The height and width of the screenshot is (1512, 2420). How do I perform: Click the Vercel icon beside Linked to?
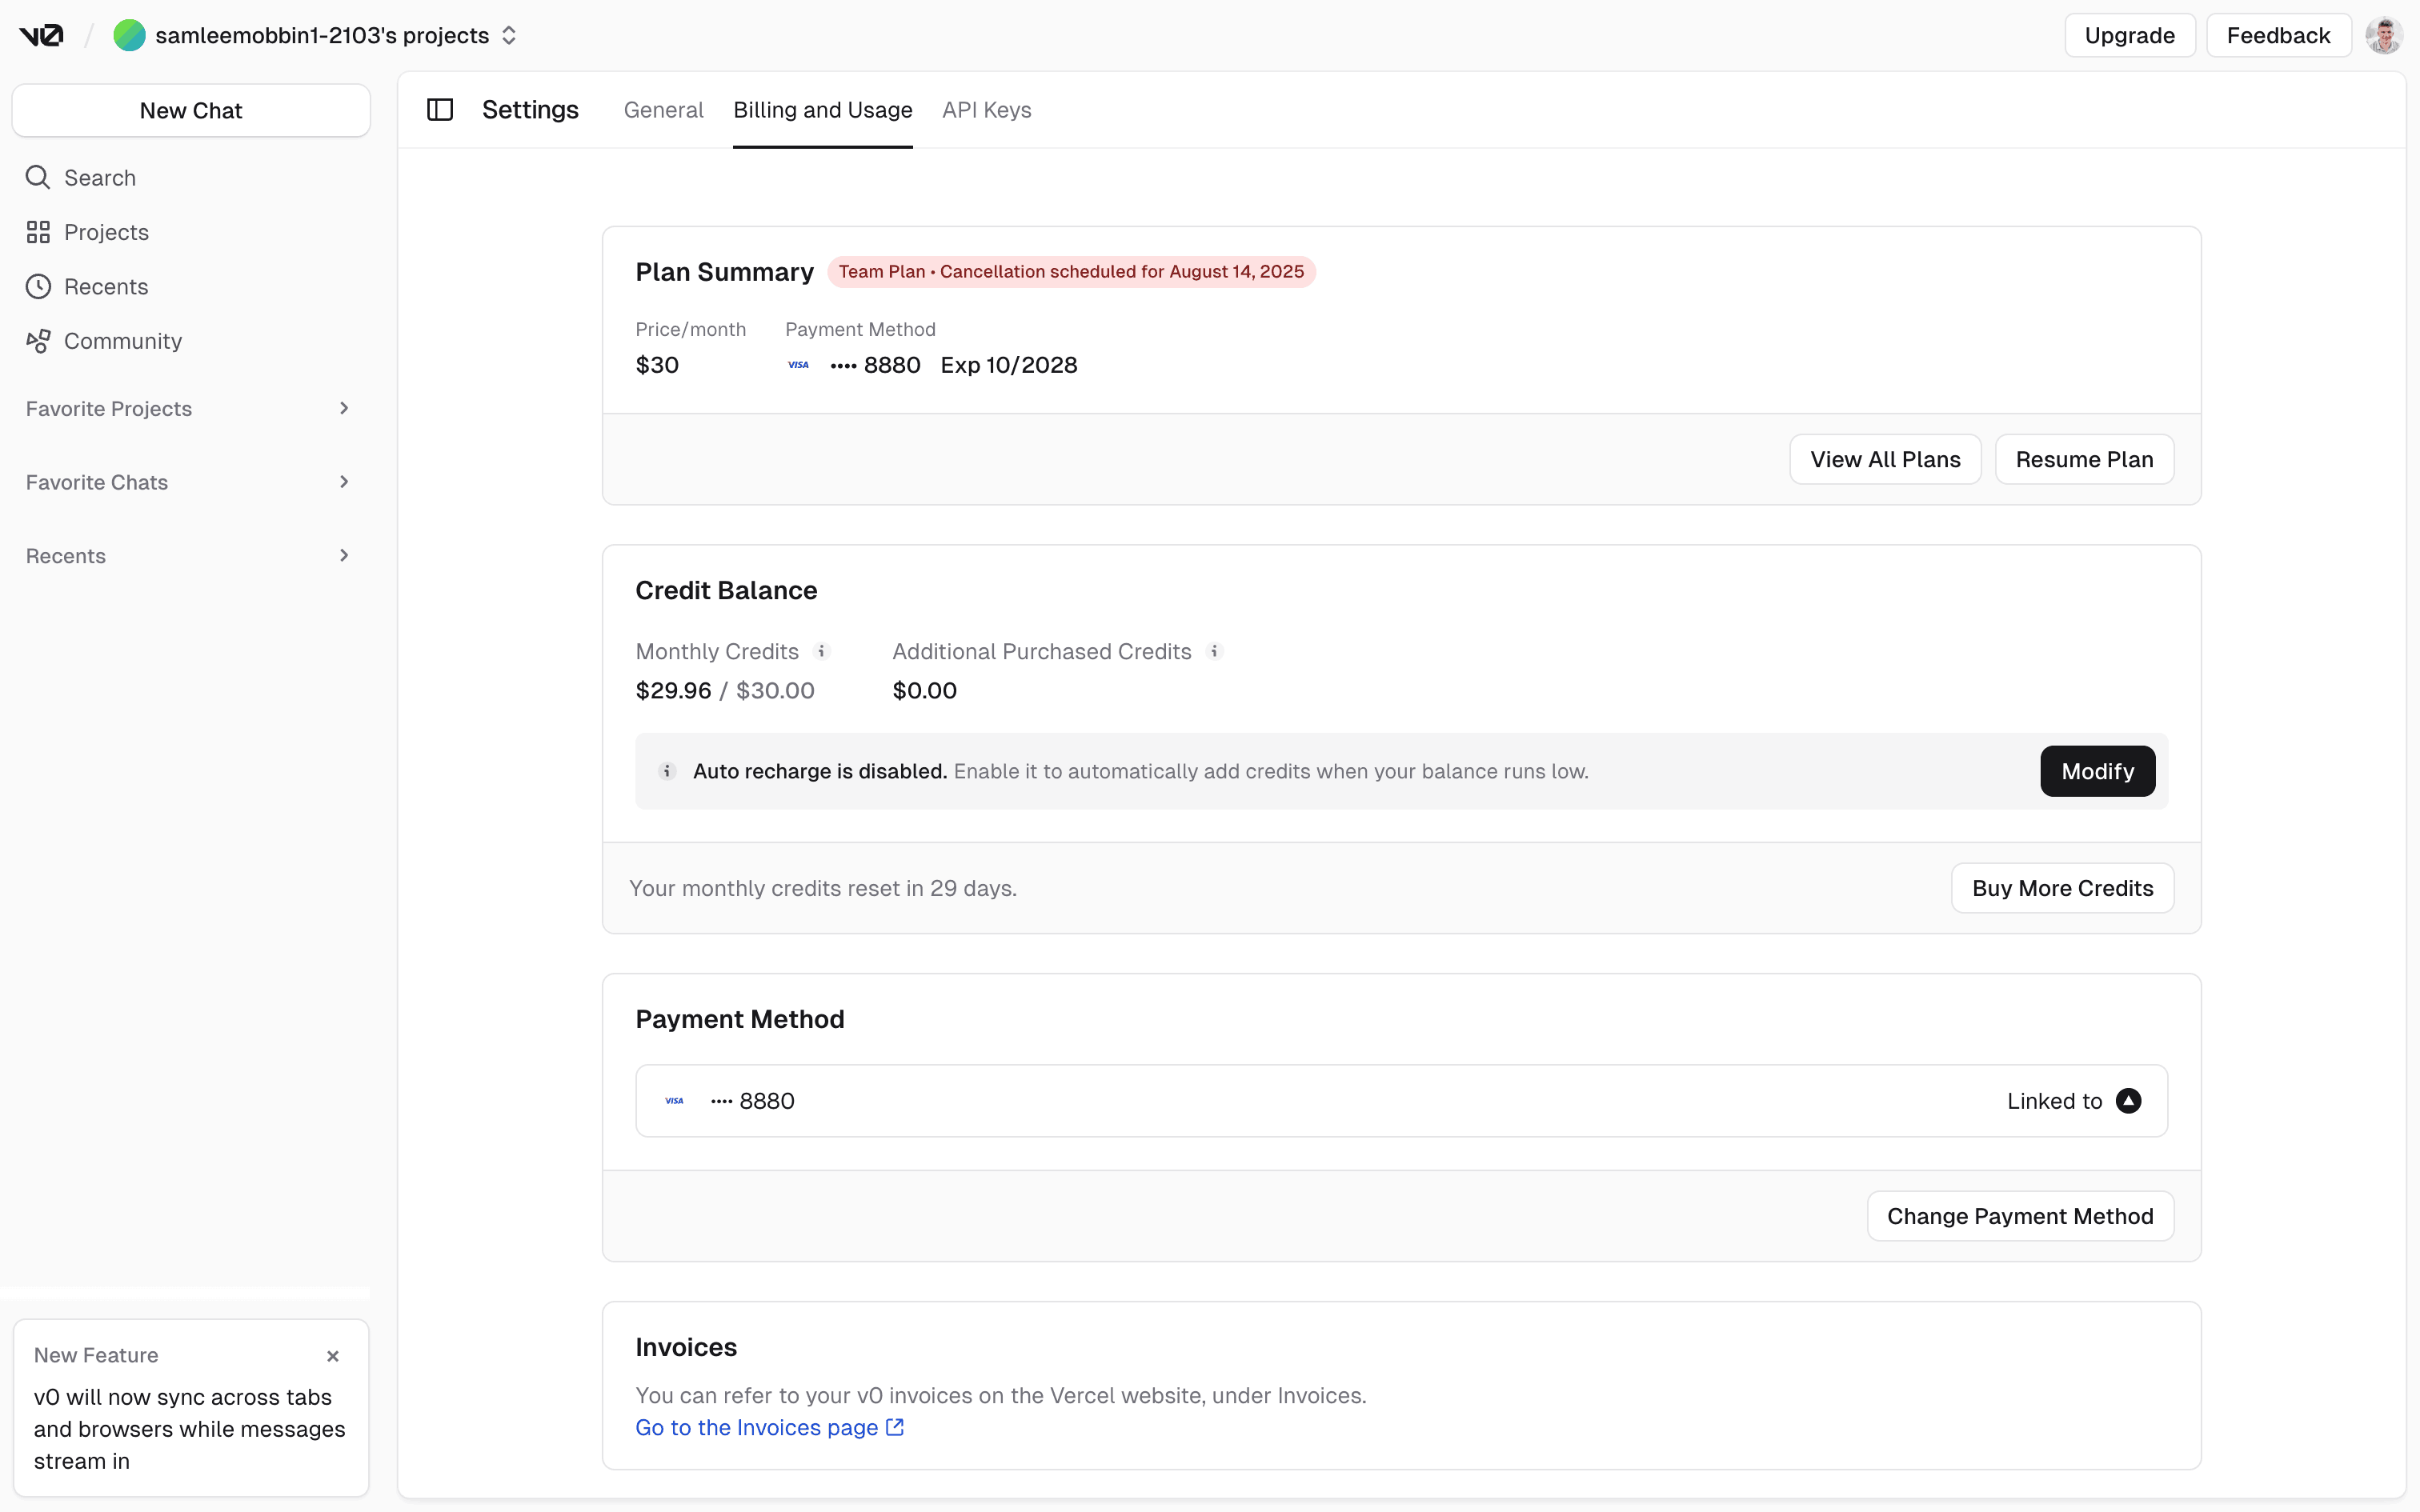click(2128, 1101)
